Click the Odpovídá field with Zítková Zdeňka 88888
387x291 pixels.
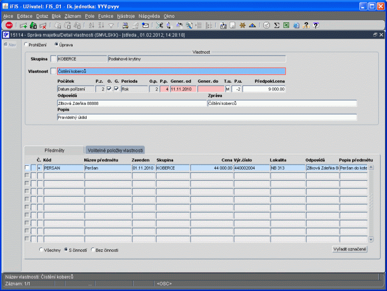(132, 103)
